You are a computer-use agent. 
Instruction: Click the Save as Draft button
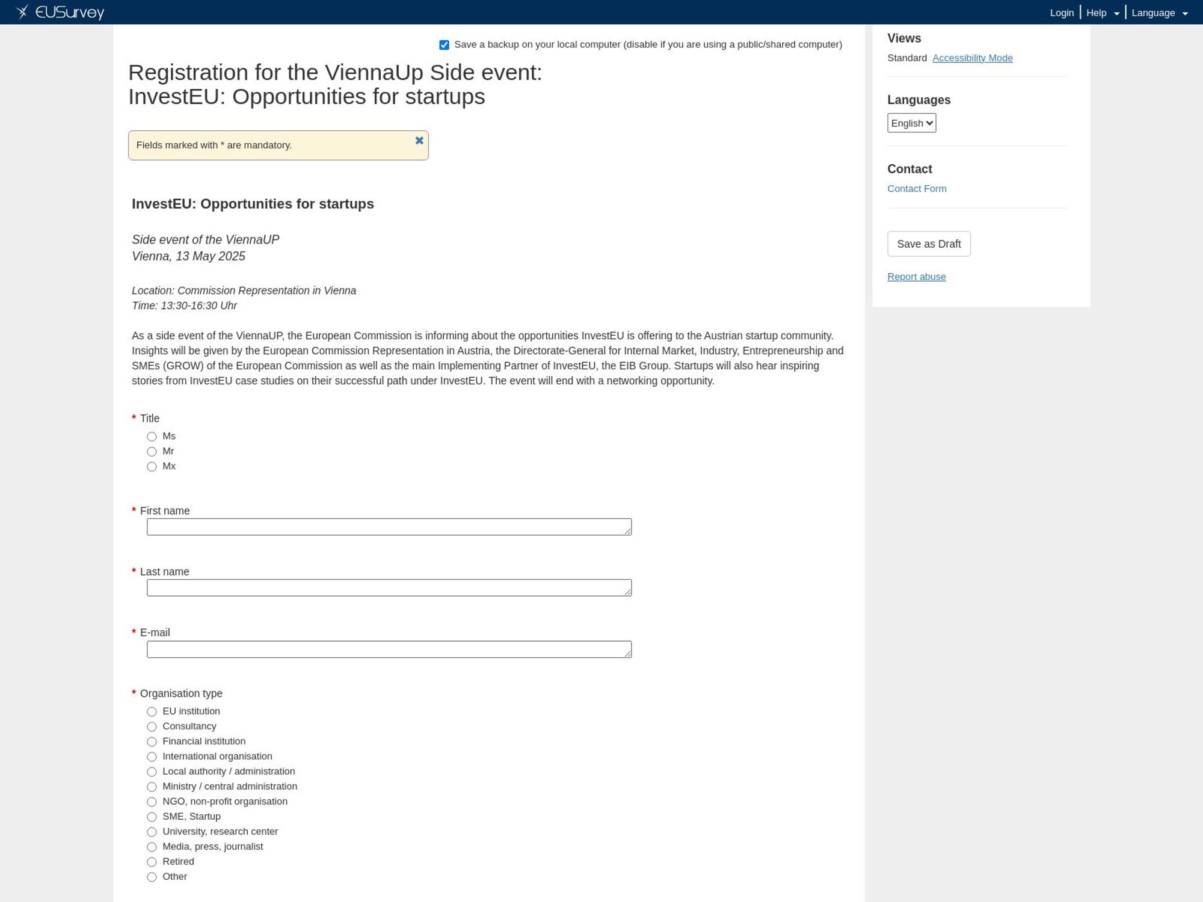click(929, 244)
